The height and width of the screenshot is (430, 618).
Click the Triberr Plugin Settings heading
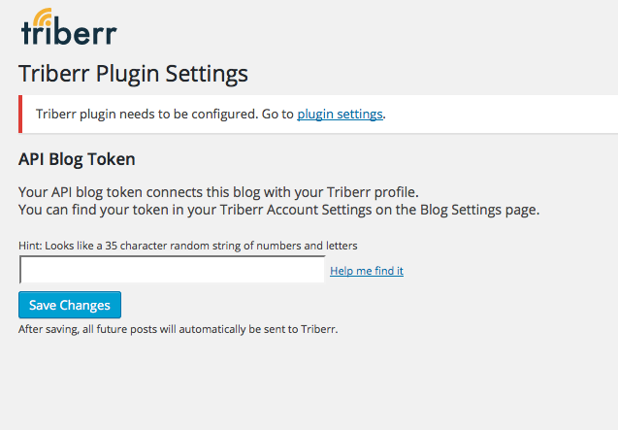point(133,74)
